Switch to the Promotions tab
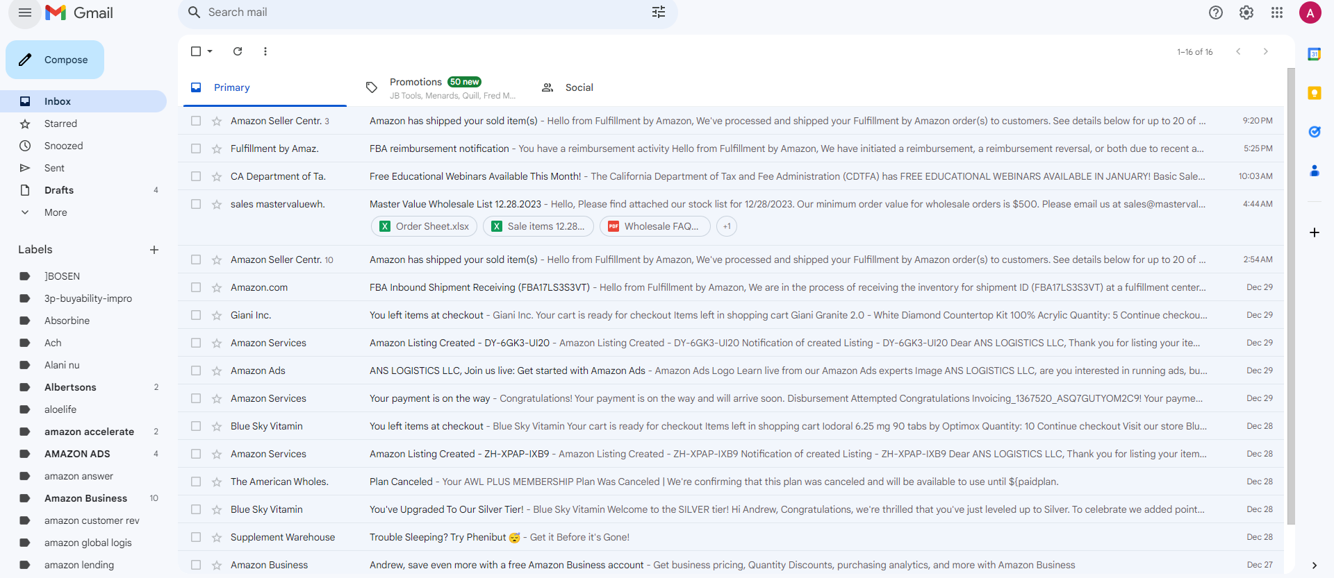 (440, 87)
